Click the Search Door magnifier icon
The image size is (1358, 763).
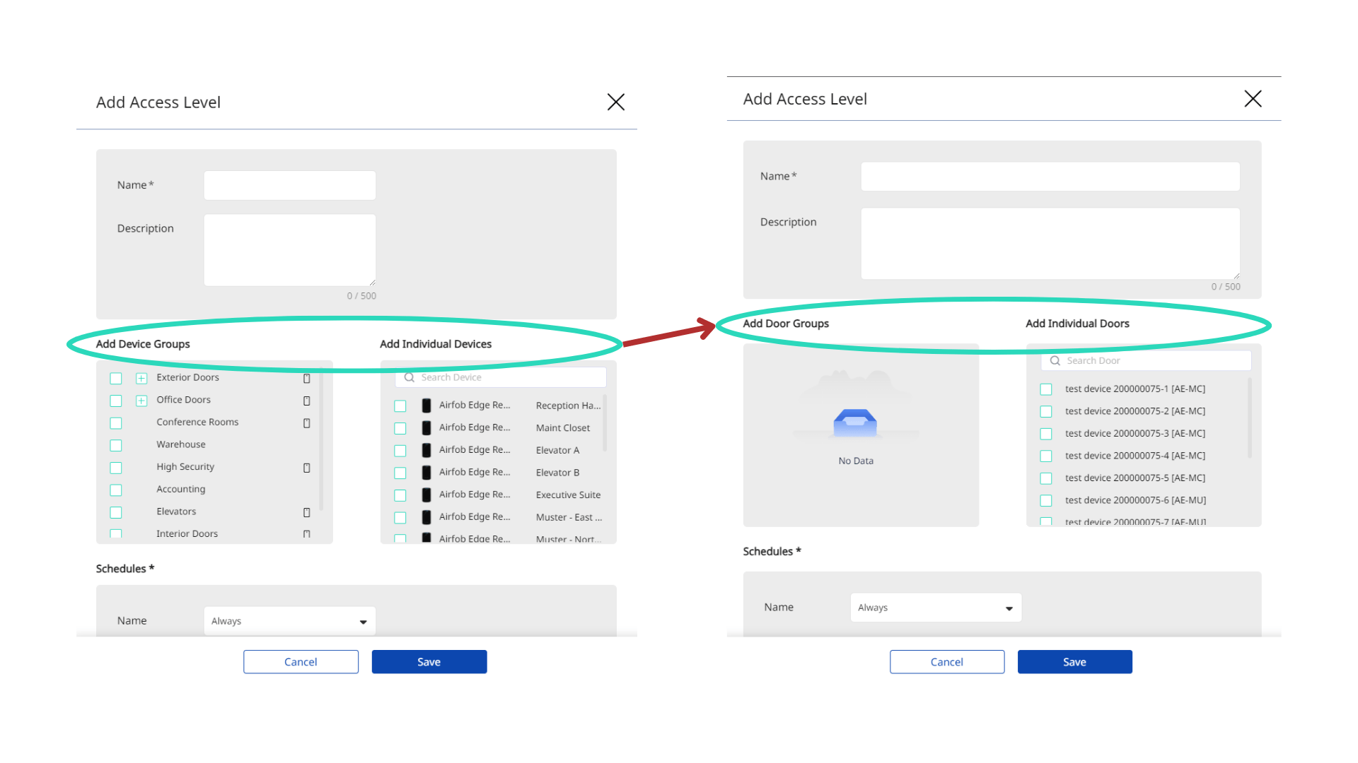click(x=1055, y=361)
